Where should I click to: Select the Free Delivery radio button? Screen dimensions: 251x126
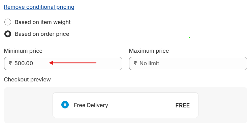click(65, 105)
